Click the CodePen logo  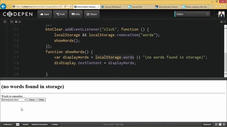point(18,14)
